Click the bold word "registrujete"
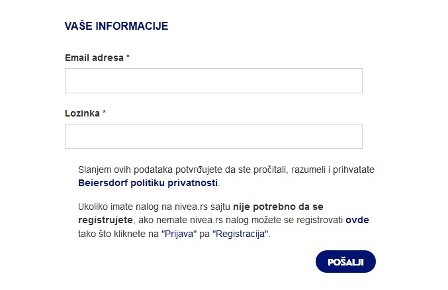This screenshot has width=448, height=290. [x=105, y=220]
